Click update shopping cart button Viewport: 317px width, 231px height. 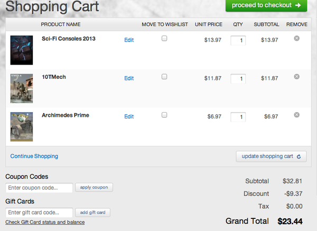[271, 156]
